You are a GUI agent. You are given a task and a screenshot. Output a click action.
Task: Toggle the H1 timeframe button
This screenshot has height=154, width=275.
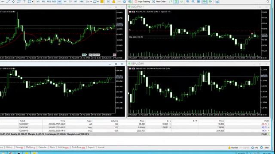coord(60,2)
